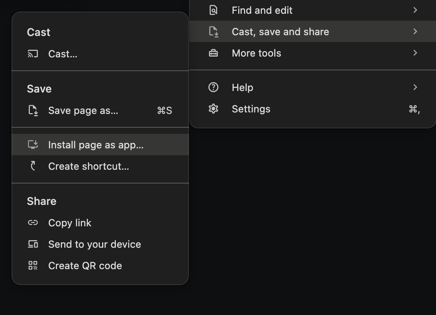This screenshot has height=315, width=436.
Task: Click the Help question mark icon
Action: tap(213, 87)
